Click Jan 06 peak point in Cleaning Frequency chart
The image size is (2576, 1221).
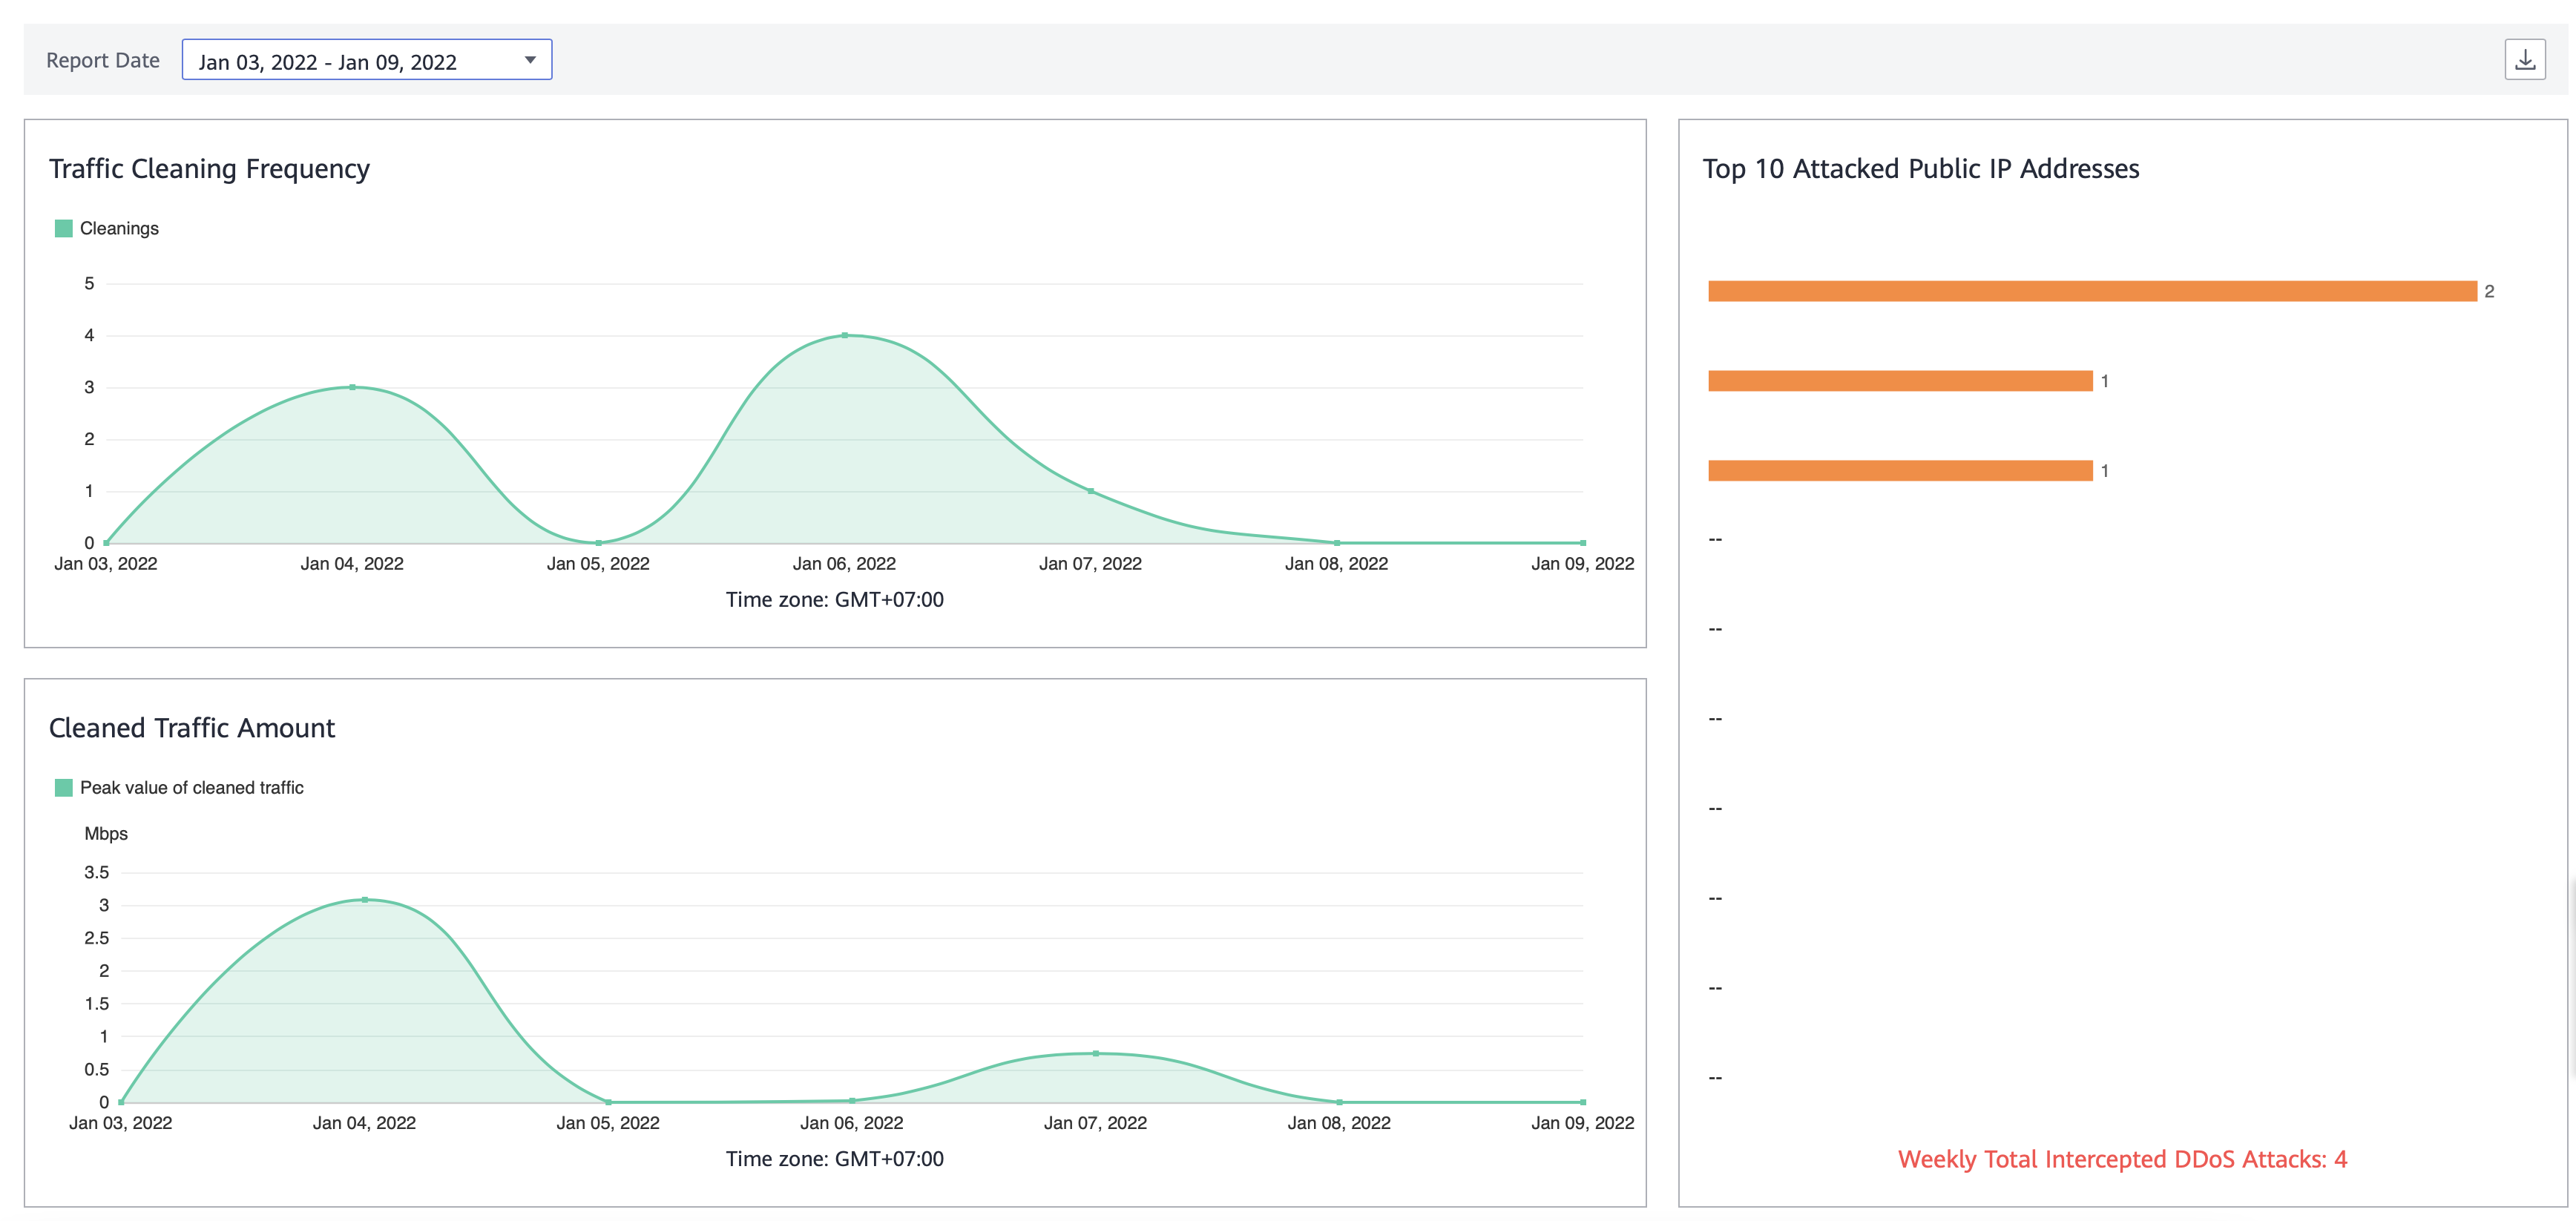point(845,335)
